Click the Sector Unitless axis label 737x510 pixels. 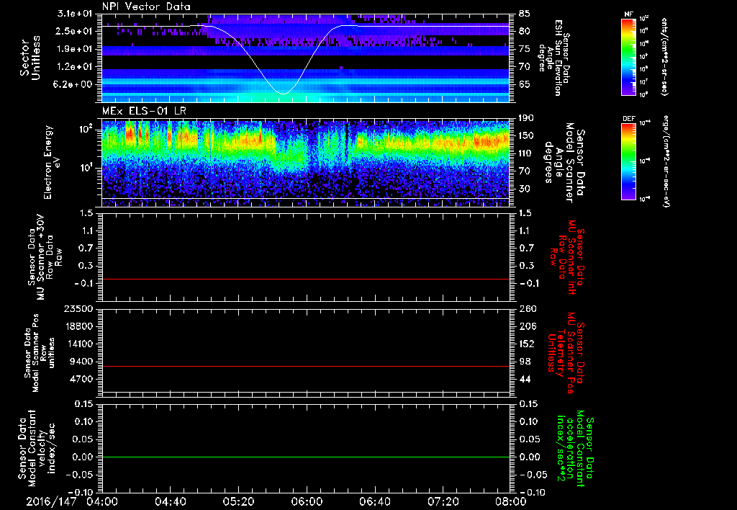[x=30, y=56]
